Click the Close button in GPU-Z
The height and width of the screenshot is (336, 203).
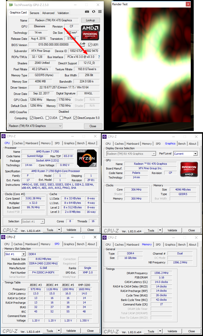pyautogui.click(x=93, y=126)
